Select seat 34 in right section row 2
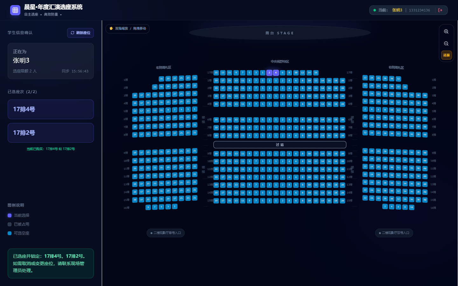This screenshot has width=458, height=286. click(405, 87)
